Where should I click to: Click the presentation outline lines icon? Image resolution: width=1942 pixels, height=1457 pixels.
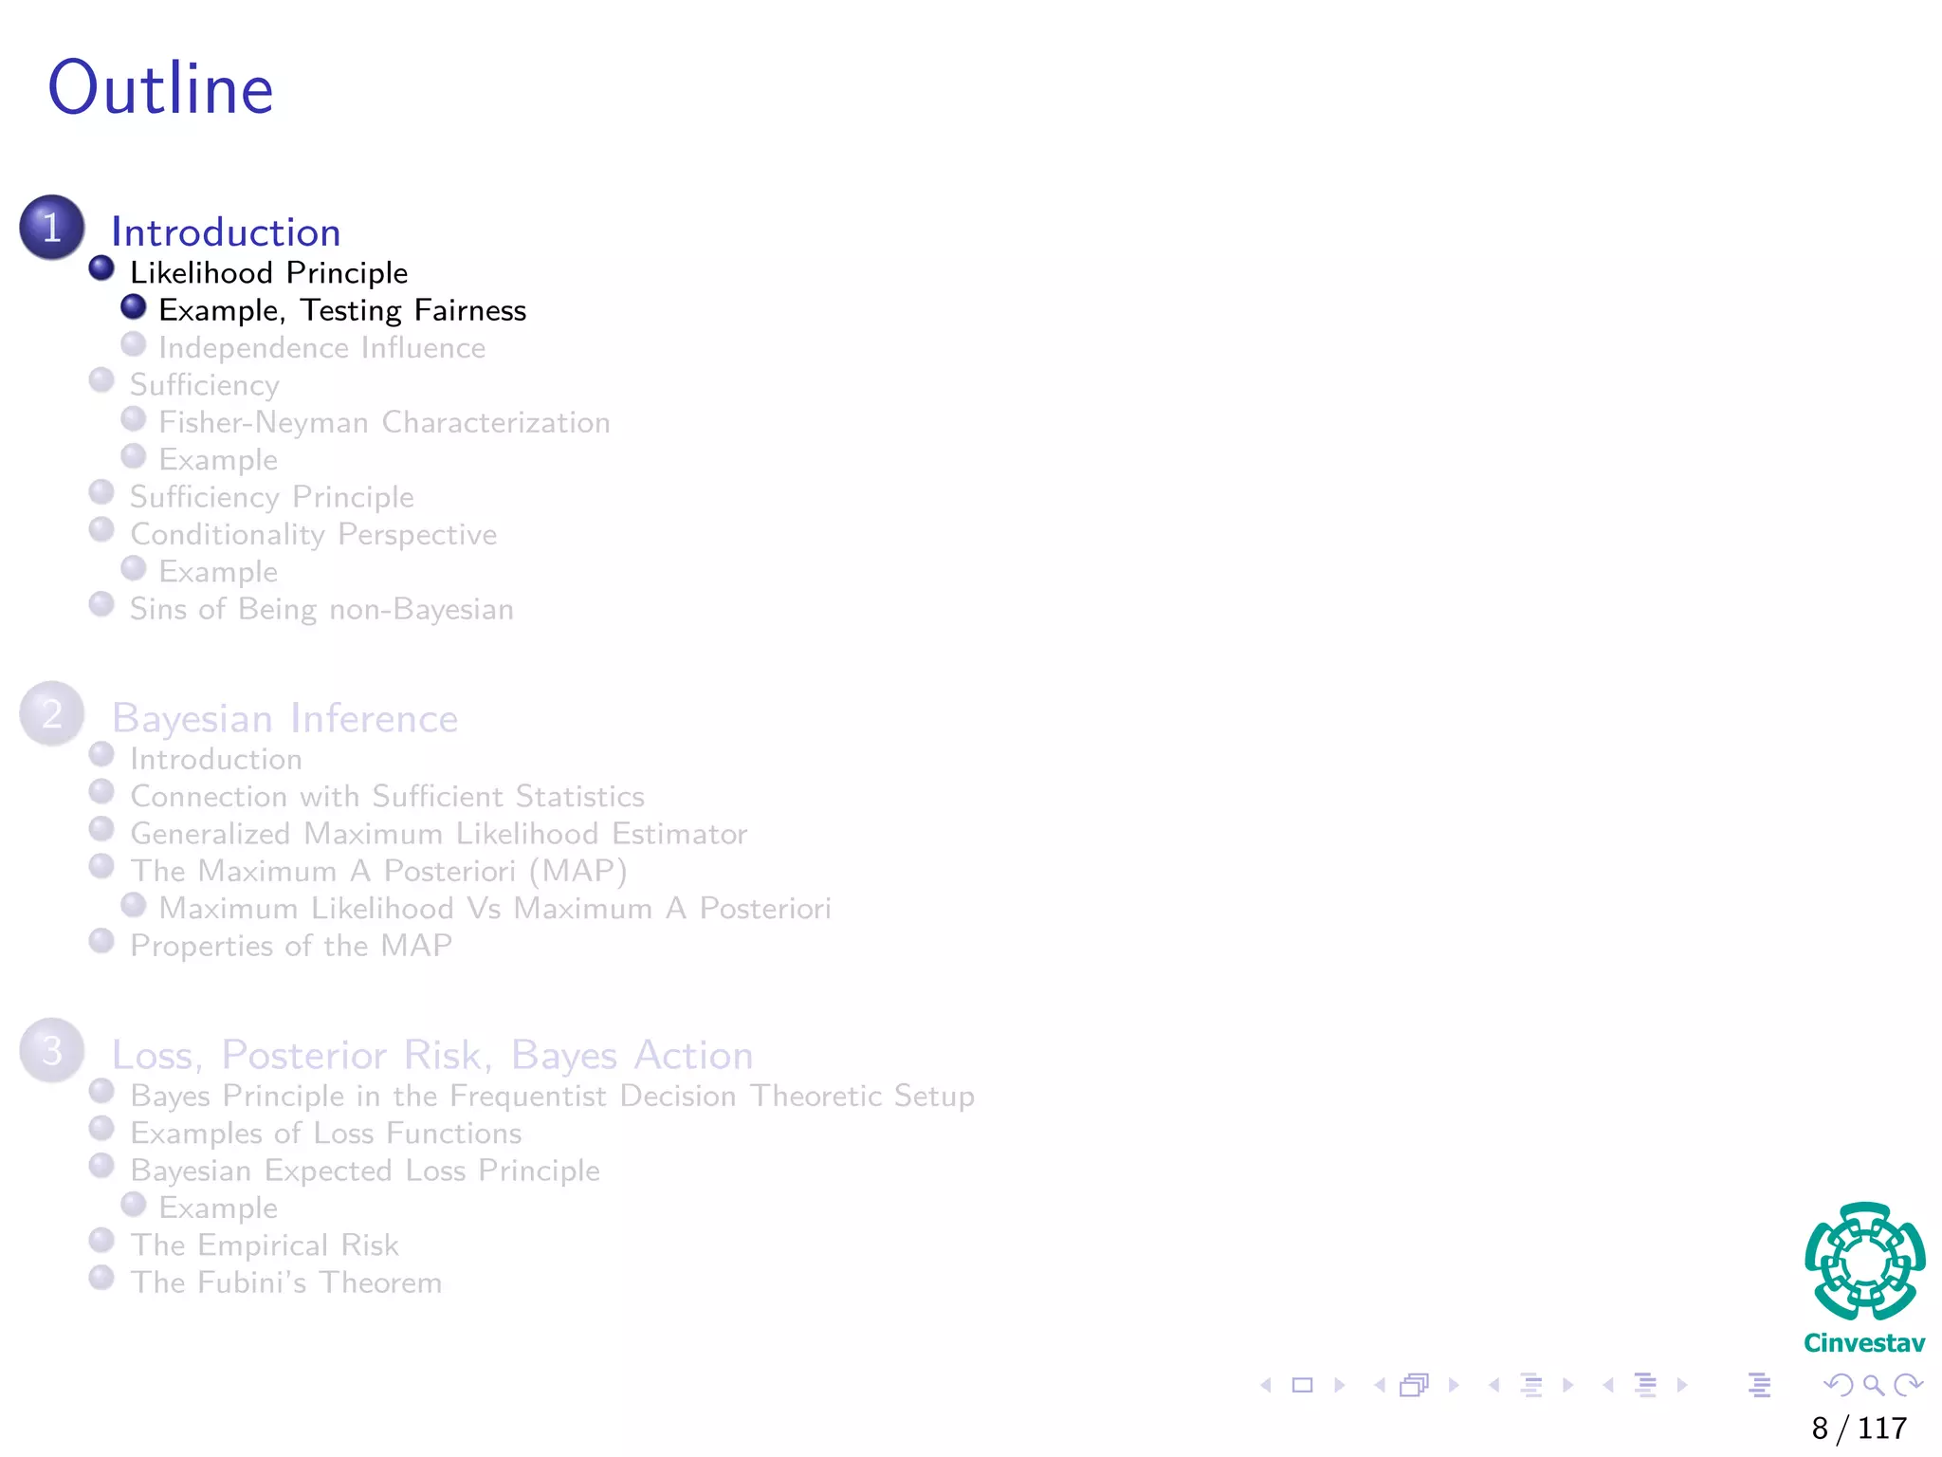coord(1759,1385)
